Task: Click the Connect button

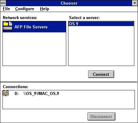Action: point(101,74)
